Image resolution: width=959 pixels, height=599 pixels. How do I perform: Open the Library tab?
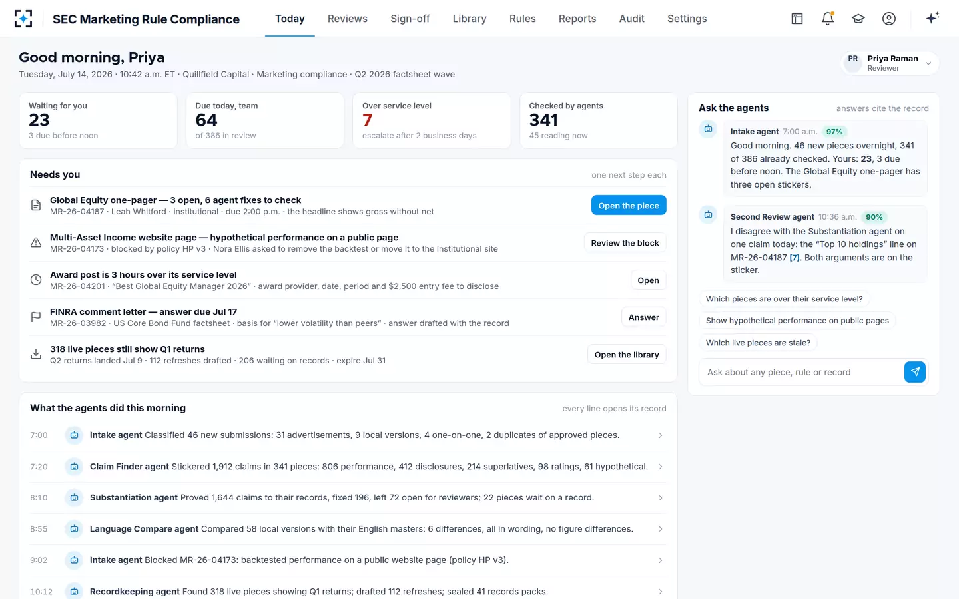[470, 19]
